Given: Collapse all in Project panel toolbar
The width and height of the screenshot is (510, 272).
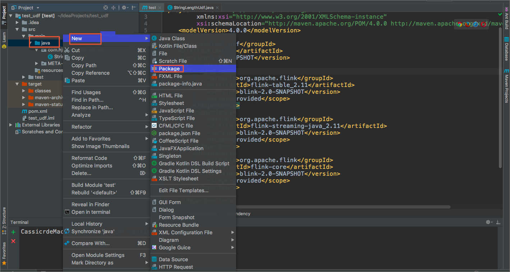Looking at the screenshot, I should [114, 8].
